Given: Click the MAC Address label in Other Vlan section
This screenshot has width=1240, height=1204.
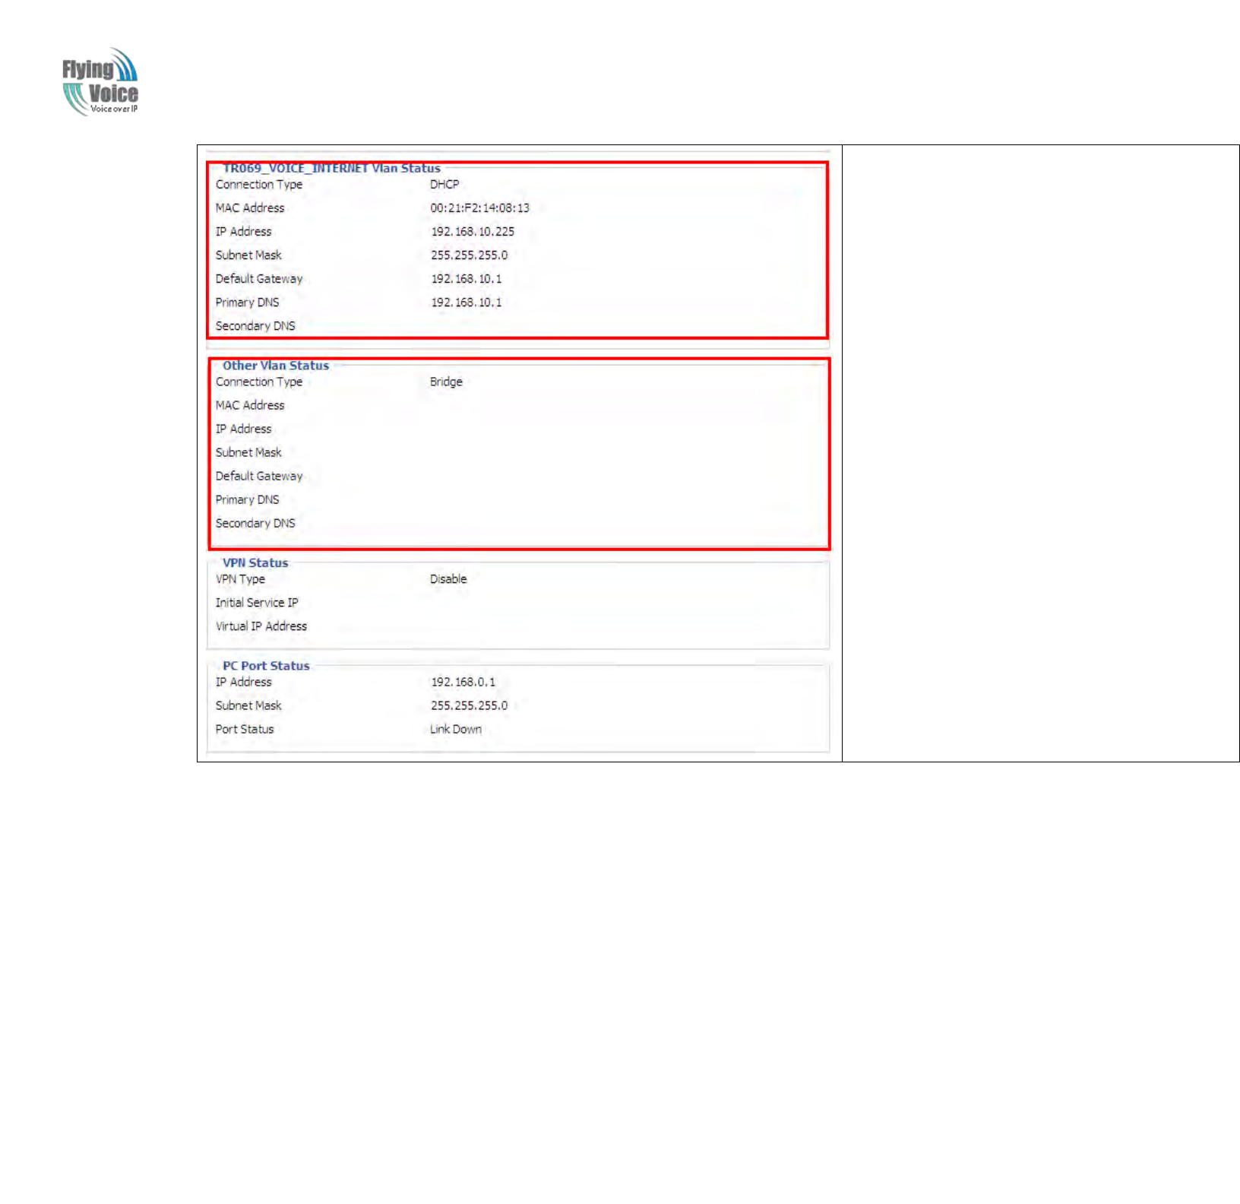Looking at the screenshot, I should [250, 405].
